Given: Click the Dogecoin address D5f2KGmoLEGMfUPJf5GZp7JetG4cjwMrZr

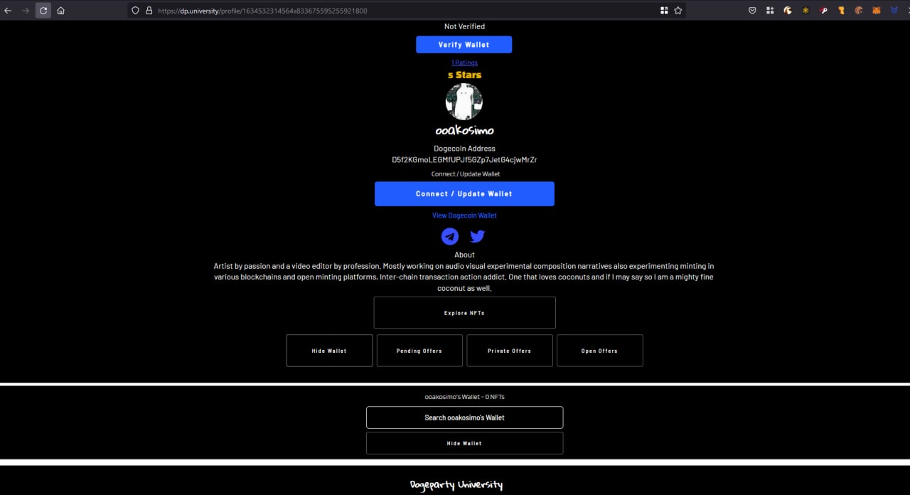Looking at the screenshot, I should [x=464, y=160].
